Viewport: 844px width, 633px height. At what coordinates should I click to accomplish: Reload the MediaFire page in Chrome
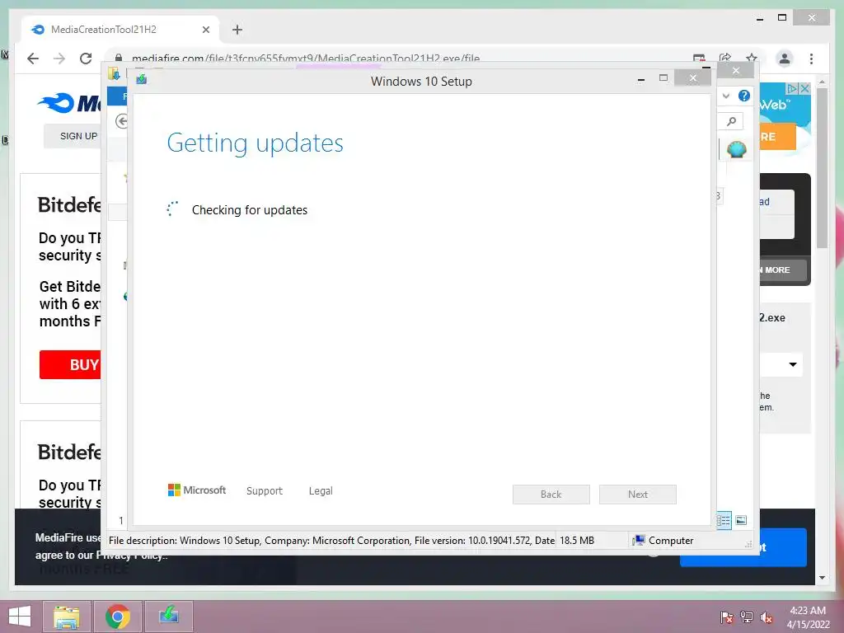point(86,59)
